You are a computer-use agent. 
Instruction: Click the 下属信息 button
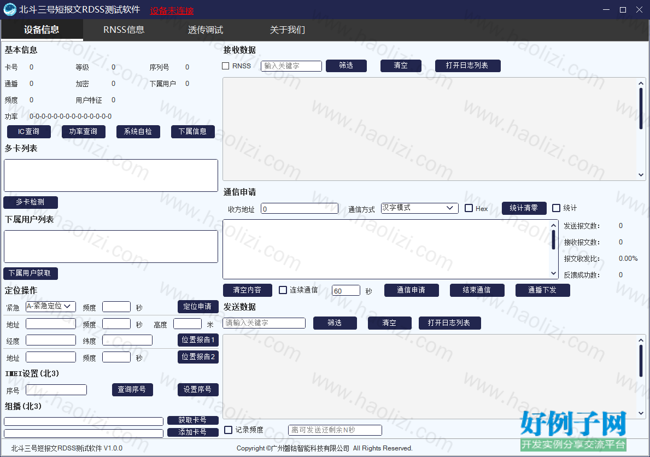193,131
